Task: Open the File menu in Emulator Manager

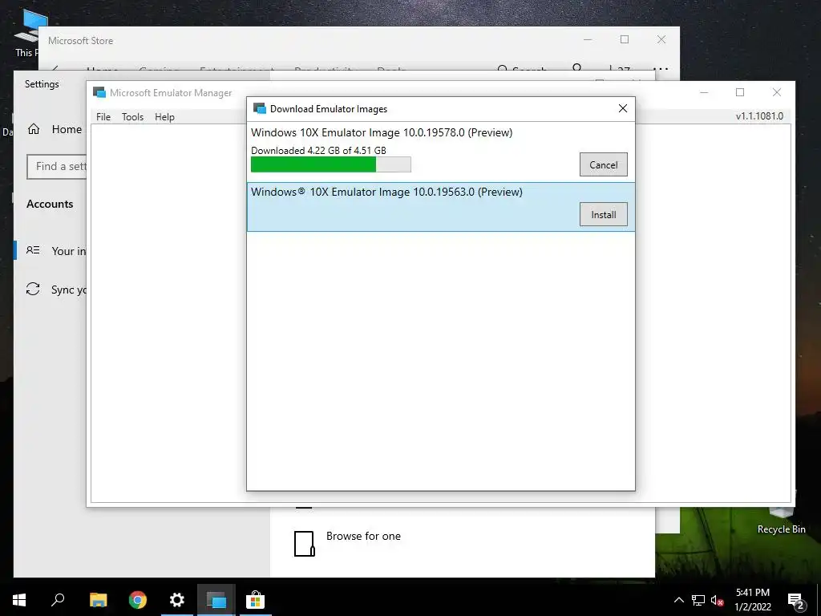Action: pyautogui.click(x=103, y=117)
